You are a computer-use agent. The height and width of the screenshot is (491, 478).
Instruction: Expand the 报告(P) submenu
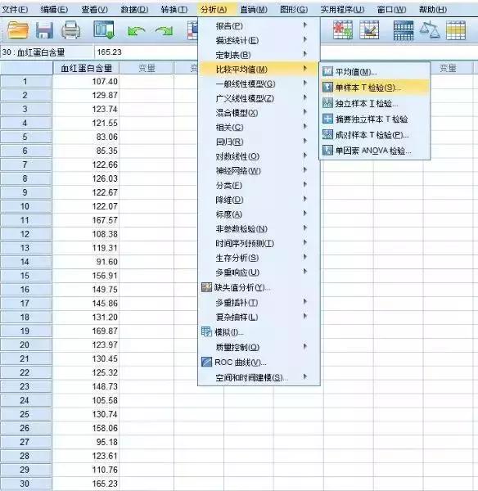259,25
